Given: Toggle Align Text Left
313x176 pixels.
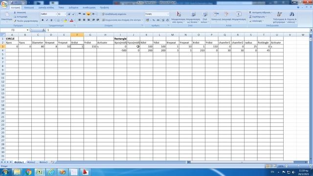Looking at the screenshot, I should (80, 20).
